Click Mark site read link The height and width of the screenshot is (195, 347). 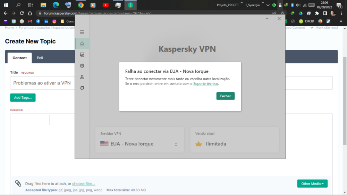(324, 28)
